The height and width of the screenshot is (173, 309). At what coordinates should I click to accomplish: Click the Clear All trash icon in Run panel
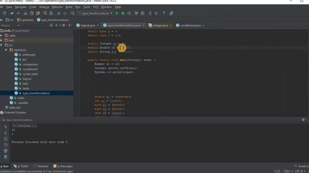tap(5, 157)
